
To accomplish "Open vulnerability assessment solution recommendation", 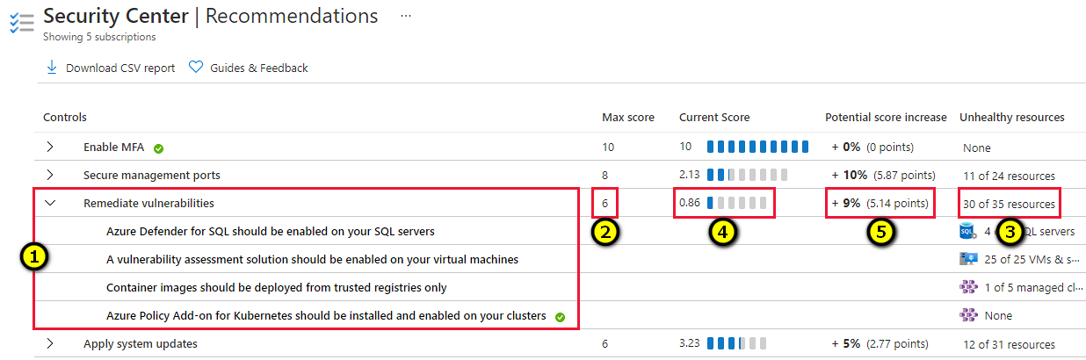I will pos(312,259).
